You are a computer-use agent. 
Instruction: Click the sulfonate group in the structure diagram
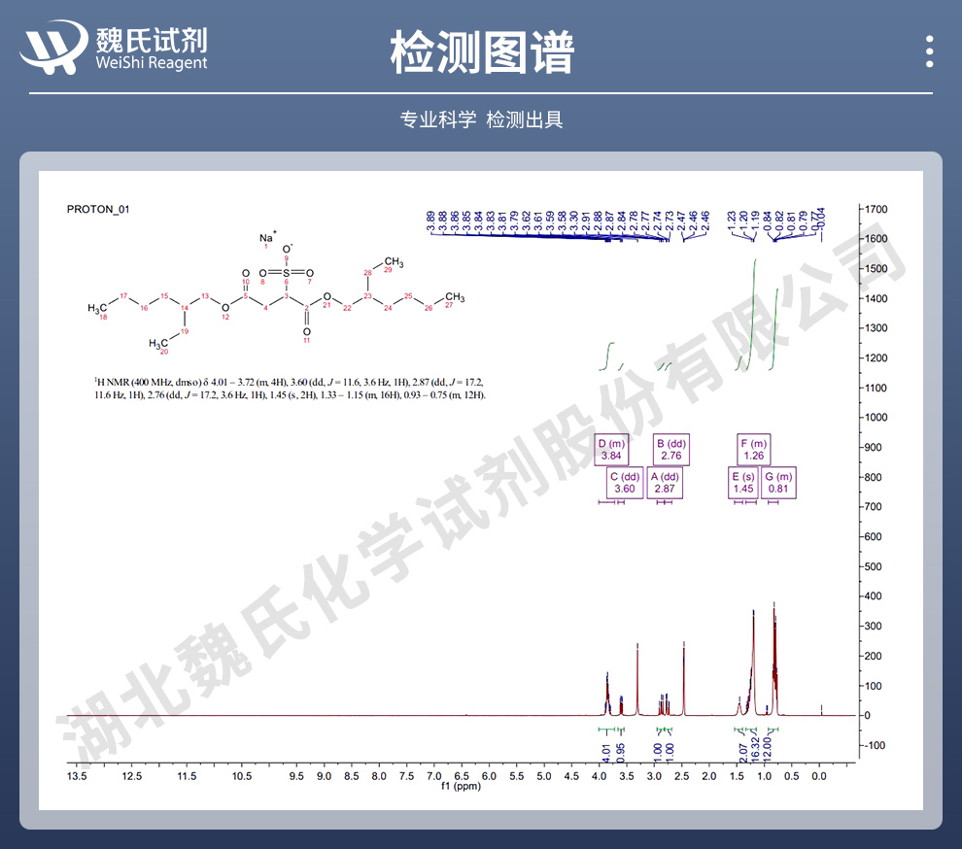[288, 274]
